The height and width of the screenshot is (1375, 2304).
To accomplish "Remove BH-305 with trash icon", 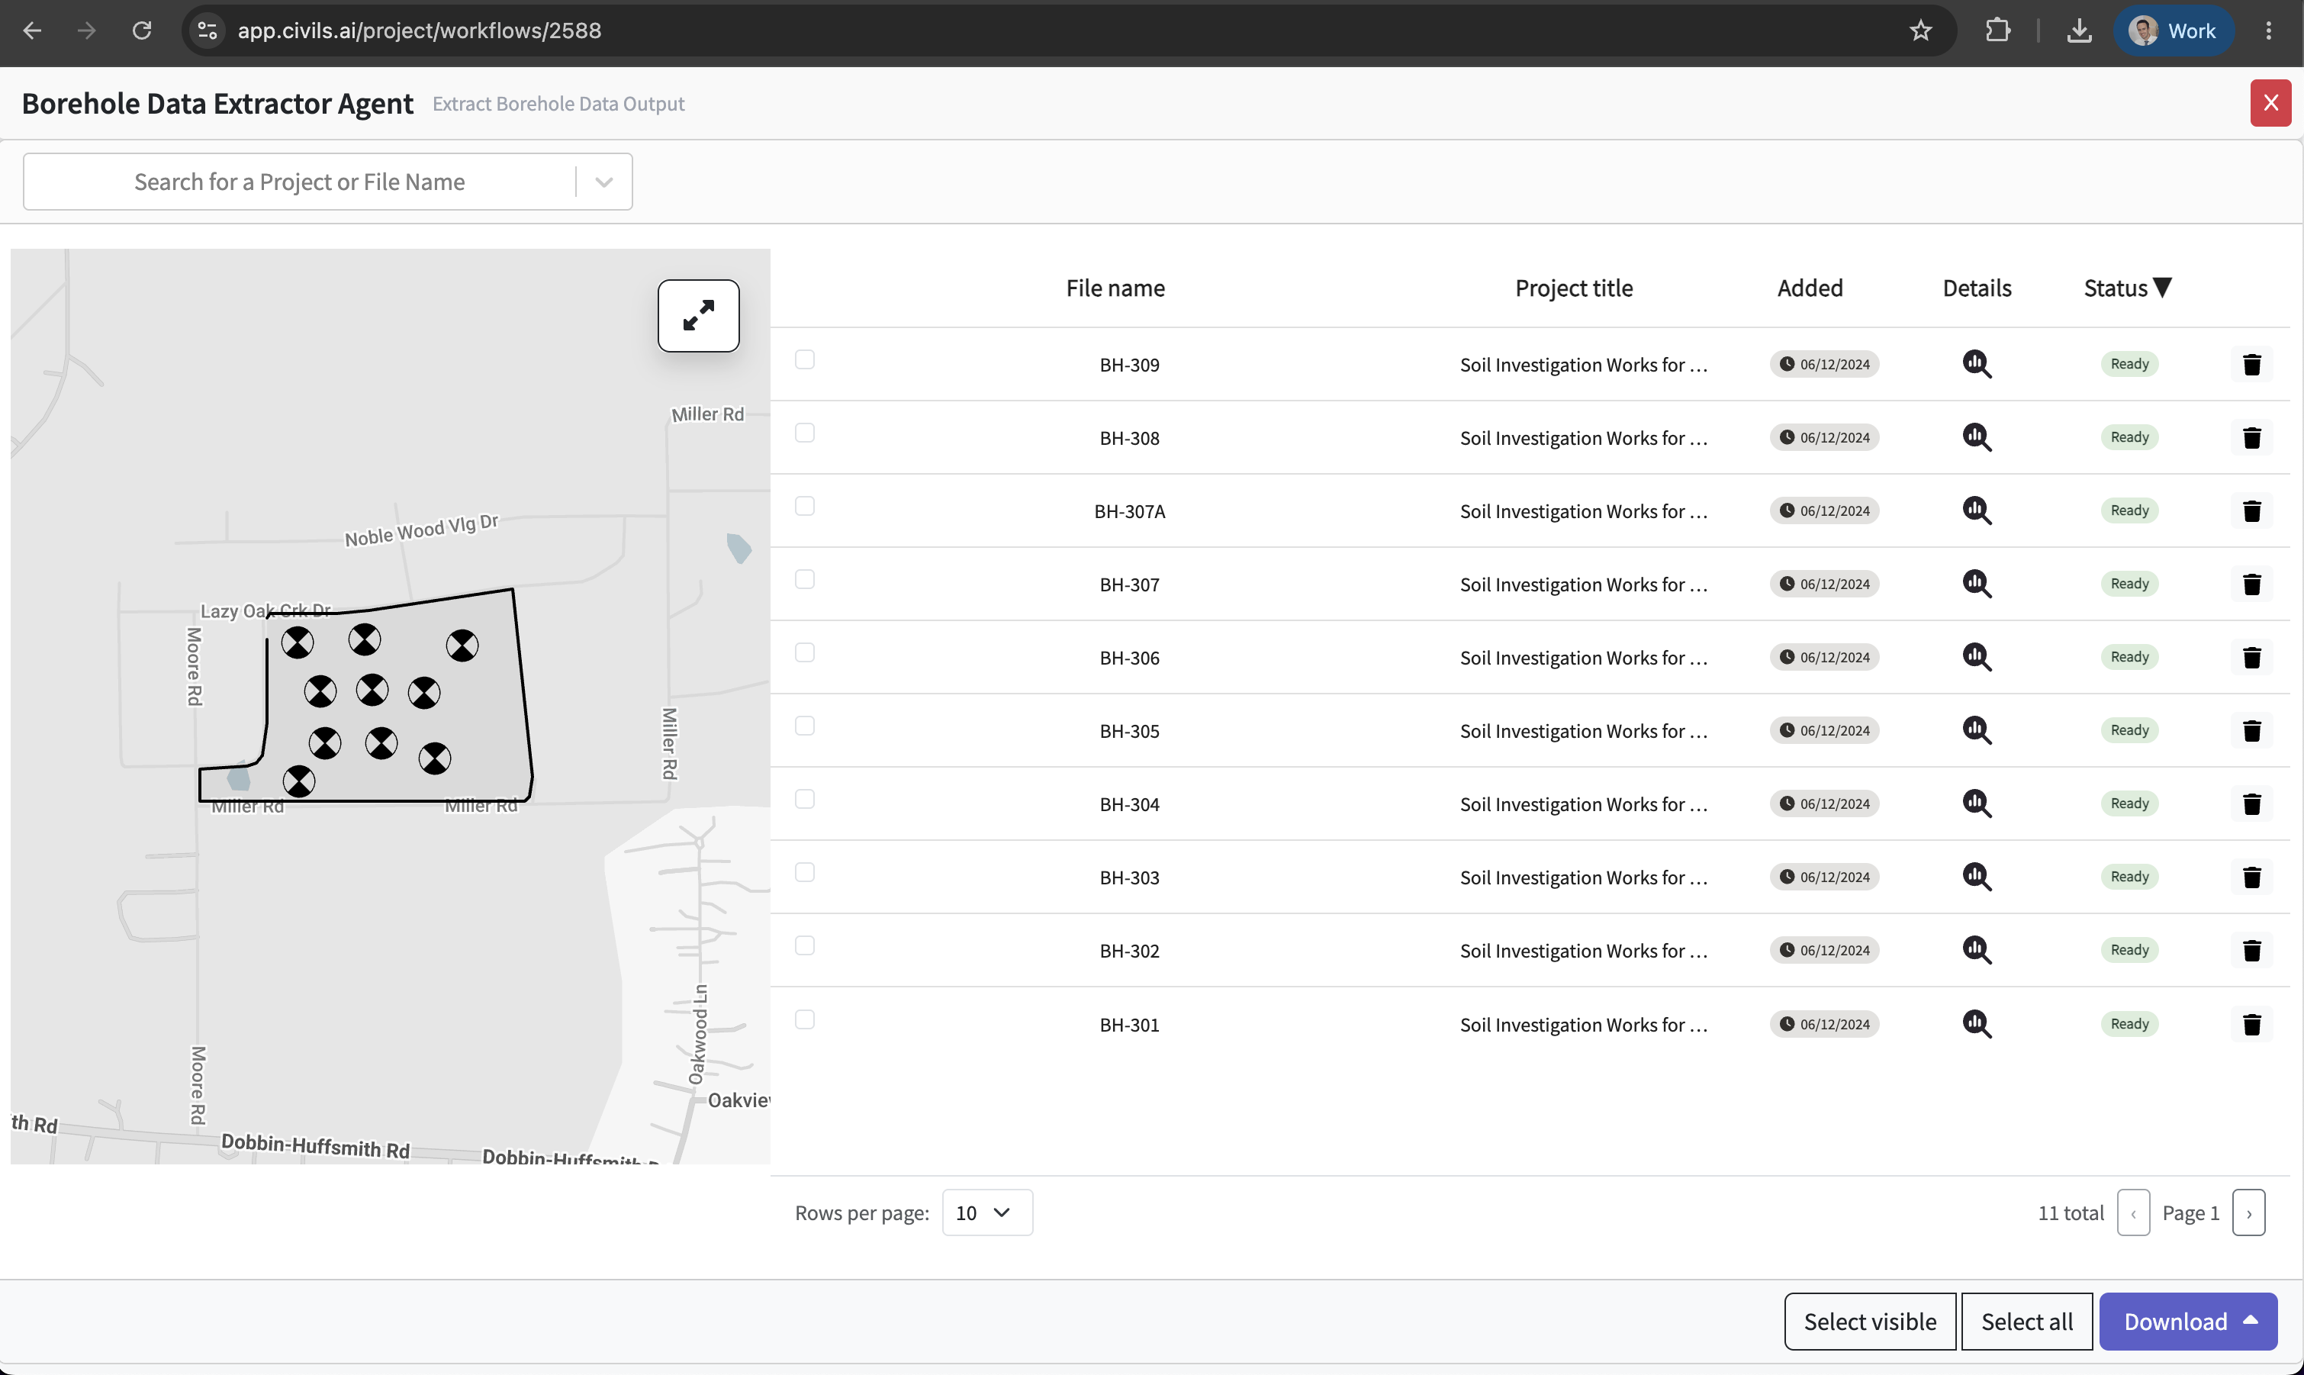I will (2251, 730).
